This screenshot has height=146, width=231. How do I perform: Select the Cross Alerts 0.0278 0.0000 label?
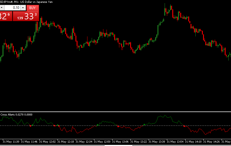point(16,114)
